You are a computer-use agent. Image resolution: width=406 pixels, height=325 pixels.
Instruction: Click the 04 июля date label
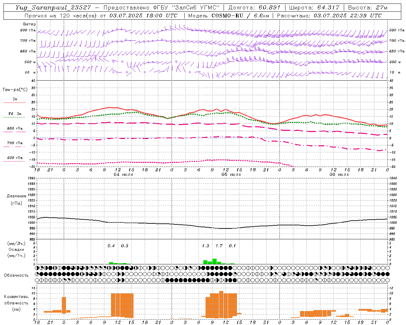(123, 175)
